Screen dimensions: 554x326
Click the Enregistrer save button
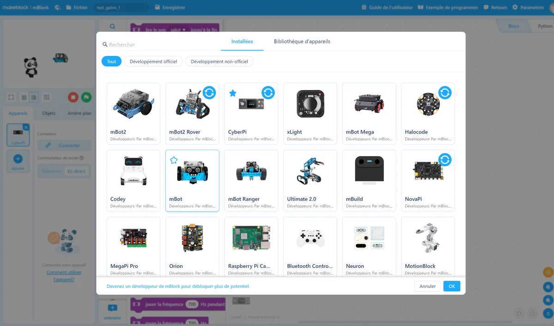(170, 7)
